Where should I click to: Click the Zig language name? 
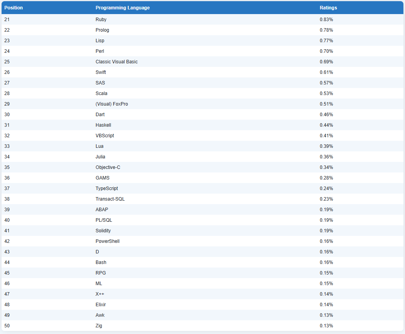[99, 326]
